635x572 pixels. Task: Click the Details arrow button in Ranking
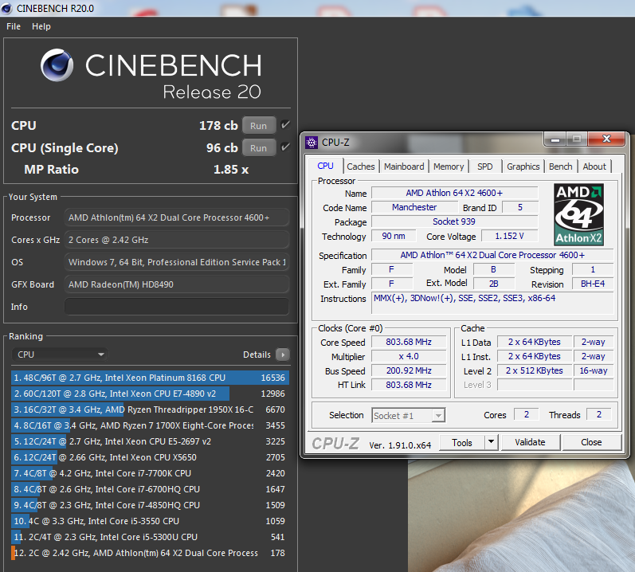[283, 355]
